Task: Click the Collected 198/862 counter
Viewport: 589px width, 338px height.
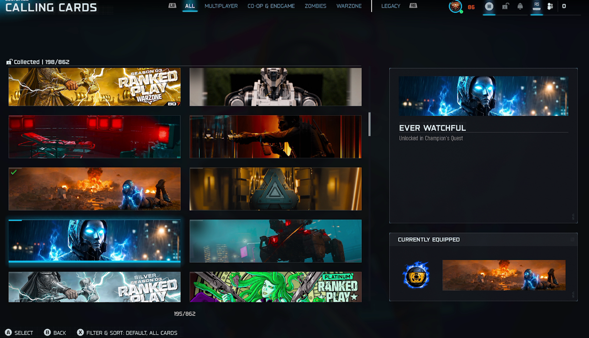Action: pyautogui.click(x=42, y=62)
